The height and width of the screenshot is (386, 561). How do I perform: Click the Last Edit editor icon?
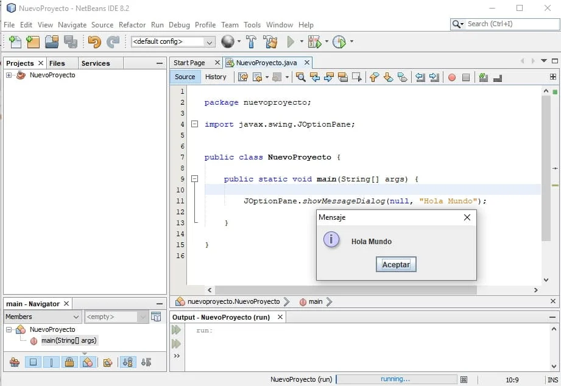point(243,77)
